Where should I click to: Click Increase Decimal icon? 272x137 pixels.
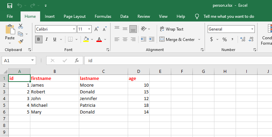point(243,39)
